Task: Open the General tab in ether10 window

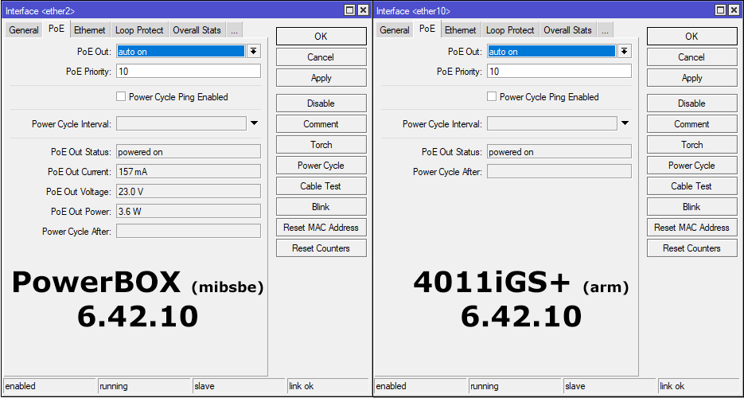Action: pos(395,30)
